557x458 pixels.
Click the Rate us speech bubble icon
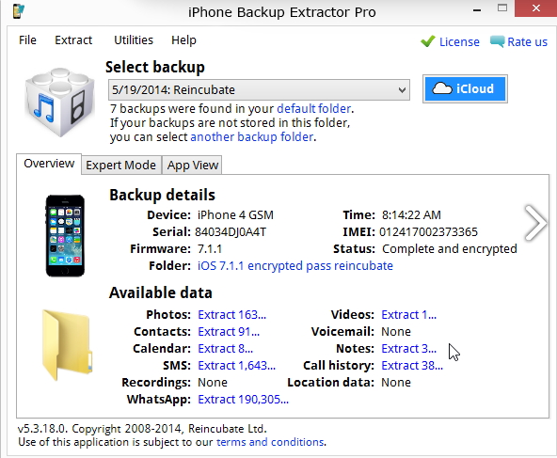(497, 41)
